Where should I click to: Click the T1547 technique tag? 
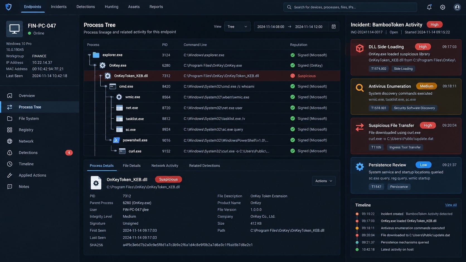tap(376, 187)
